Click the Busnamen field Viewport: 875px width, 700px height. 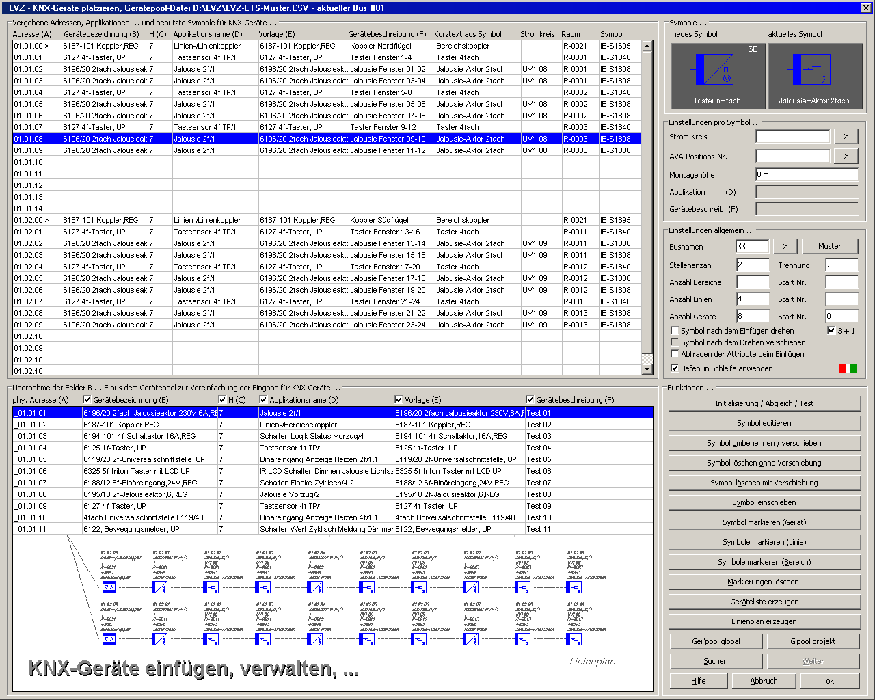coord(752,246)
